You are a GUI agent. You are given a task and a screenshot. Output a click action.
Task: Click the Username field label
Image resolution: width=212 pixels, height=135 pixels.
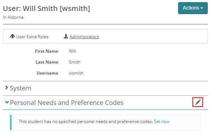[47, 73]
